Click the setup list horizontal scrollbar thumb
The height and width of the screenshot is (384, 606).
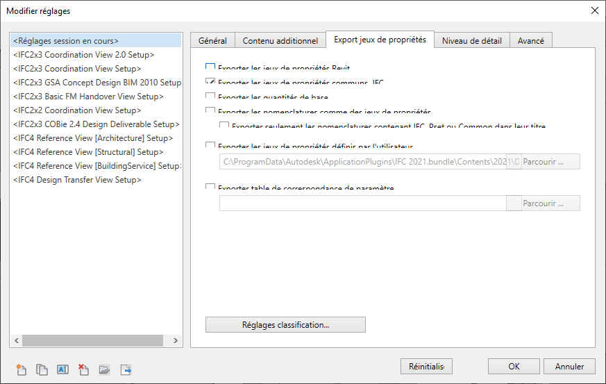click(x=93, y=340)
